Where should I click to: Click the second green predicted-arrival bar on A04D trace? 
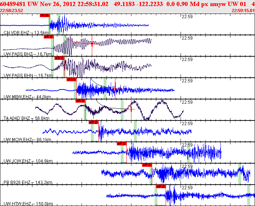(x=122, y=110)
